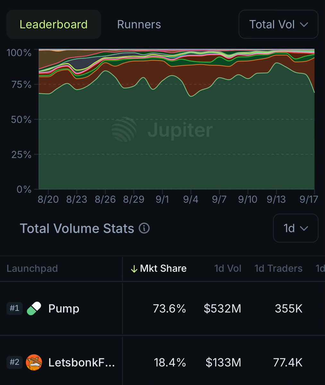Sort by 1d Traders column header

coord(278,268)
